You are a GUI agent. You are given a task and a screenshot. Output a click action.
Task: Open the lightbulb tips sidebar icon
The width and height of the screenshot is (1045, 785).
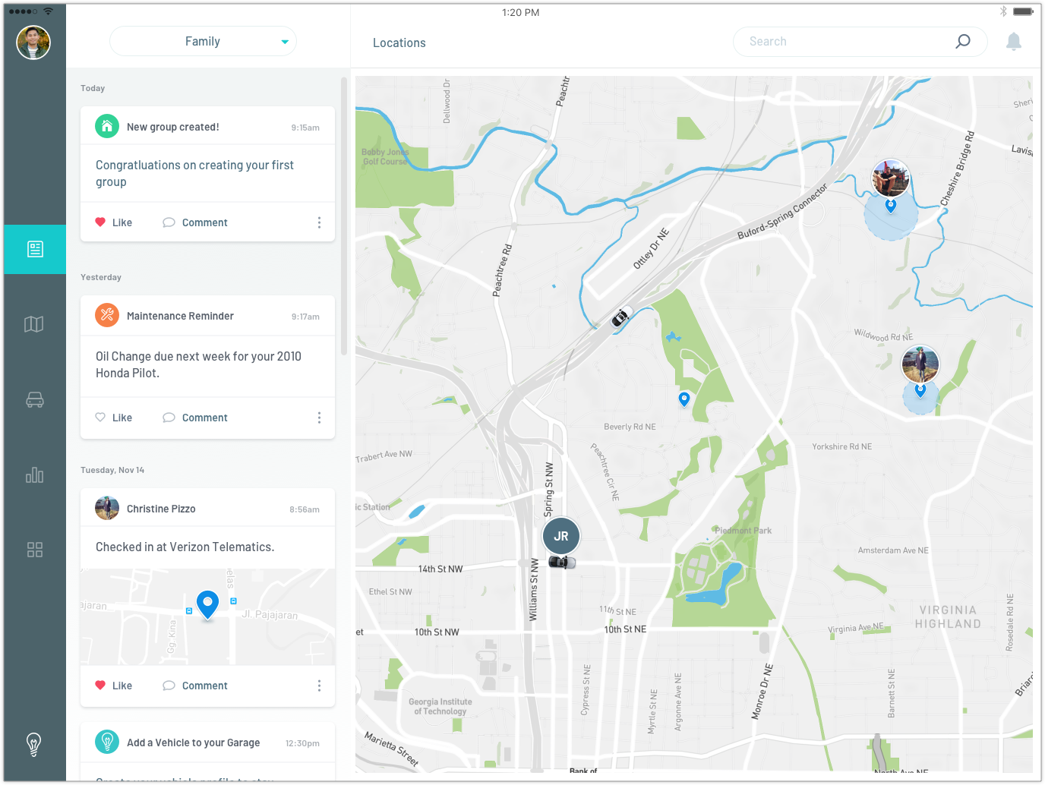[x=34, y=744]
